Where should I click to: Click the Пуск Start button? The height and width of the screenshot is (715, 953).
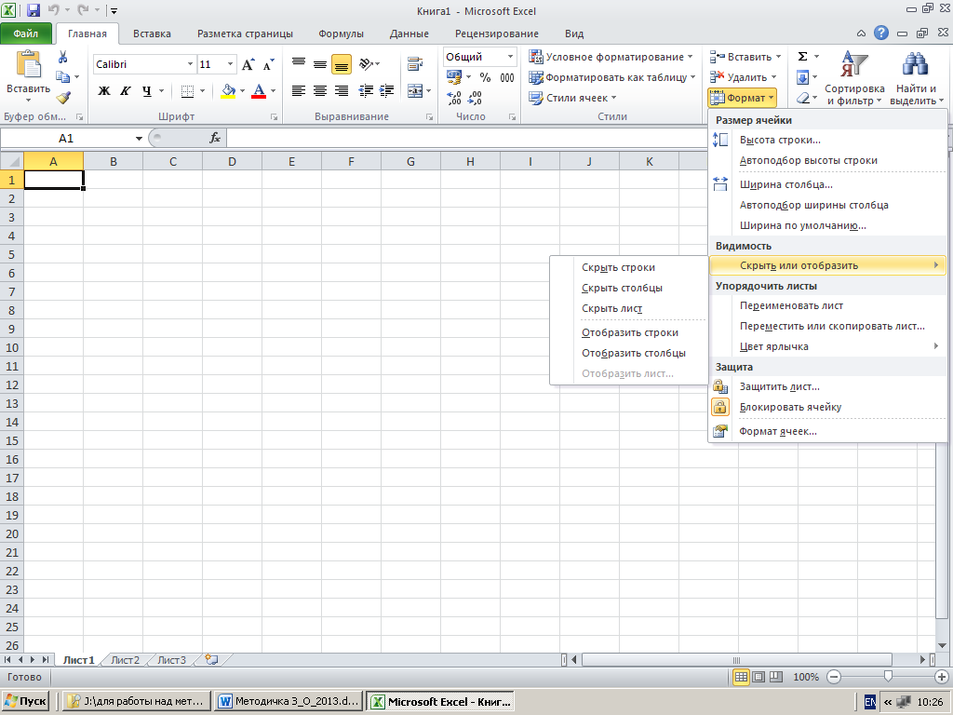(25, 702)
